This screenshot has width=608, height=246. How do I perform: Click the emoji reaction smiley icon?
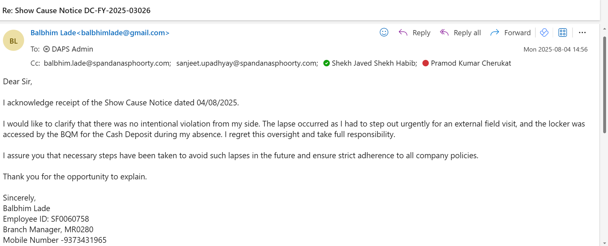[x=384, y=32]
